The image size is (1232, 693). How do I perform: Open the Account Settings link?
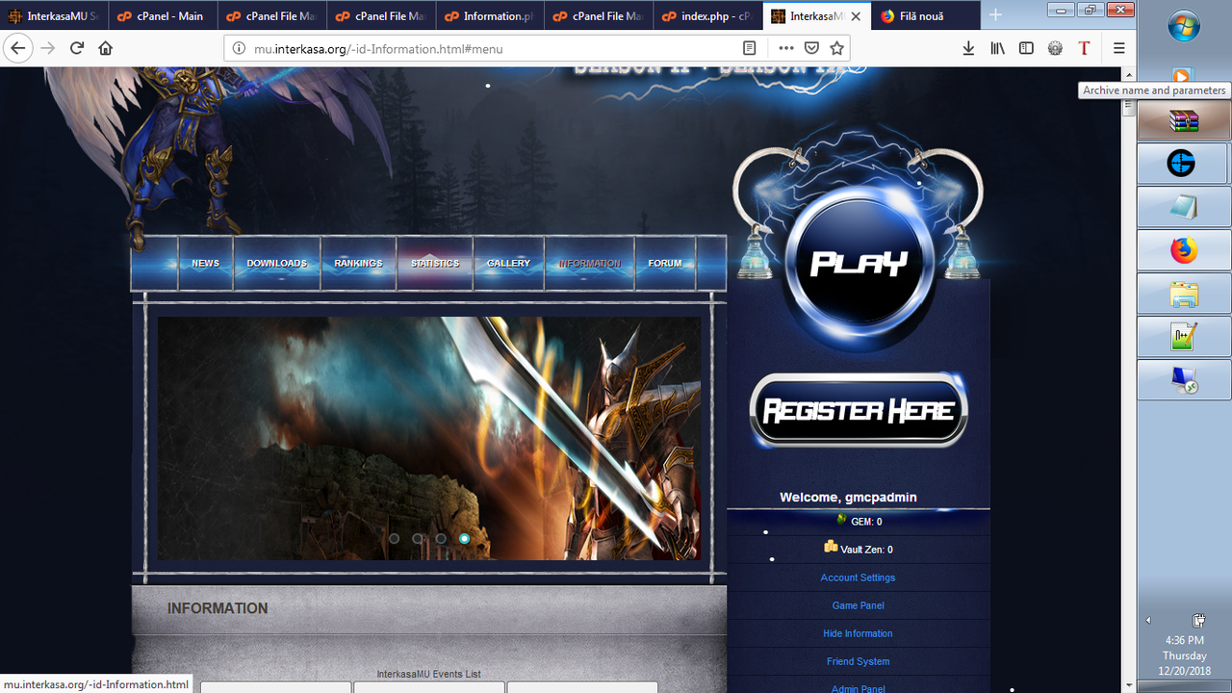[x=858, y=577]
